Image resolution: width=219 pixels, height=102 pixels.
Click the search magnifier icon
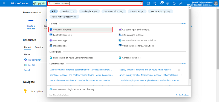point(49,4)
